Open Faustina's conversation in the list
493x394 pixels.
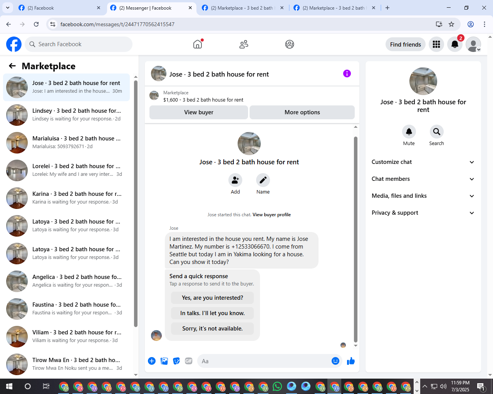[x=66, y=309]
